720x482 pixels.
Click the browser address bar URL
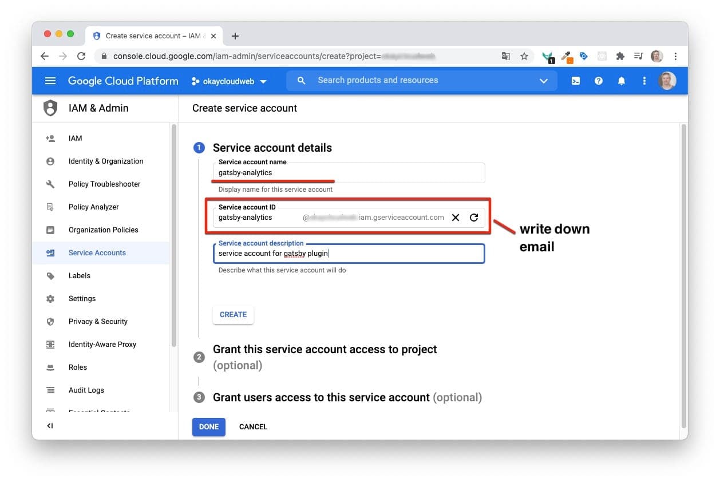[x=274, y=56]
